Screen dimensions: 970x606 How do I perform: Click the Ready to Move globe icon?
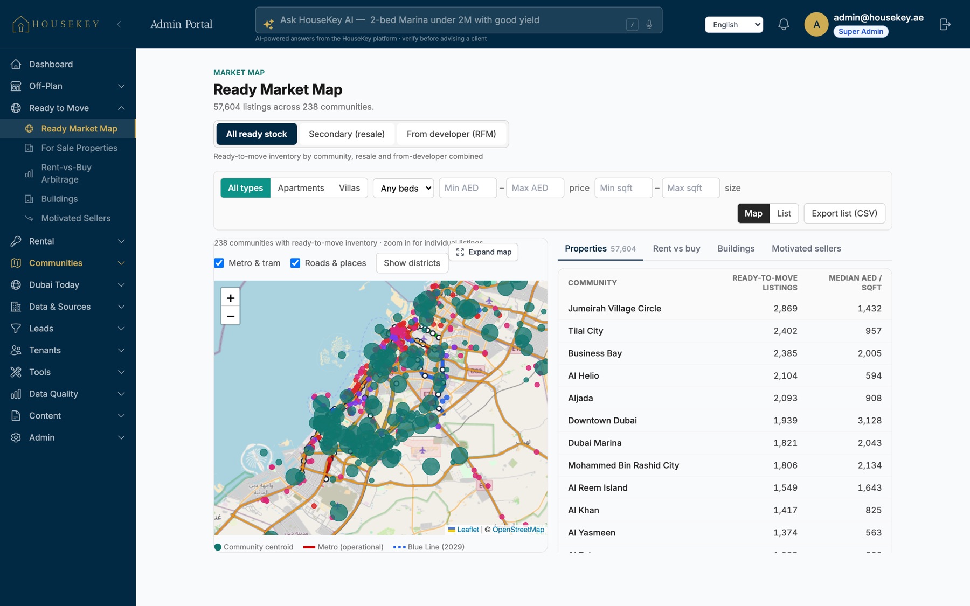[16, 108]
